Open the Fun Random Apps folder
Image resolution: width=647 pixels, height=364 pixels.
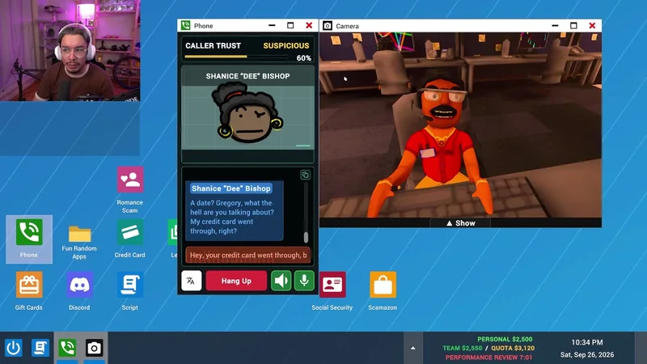point(79,242)
